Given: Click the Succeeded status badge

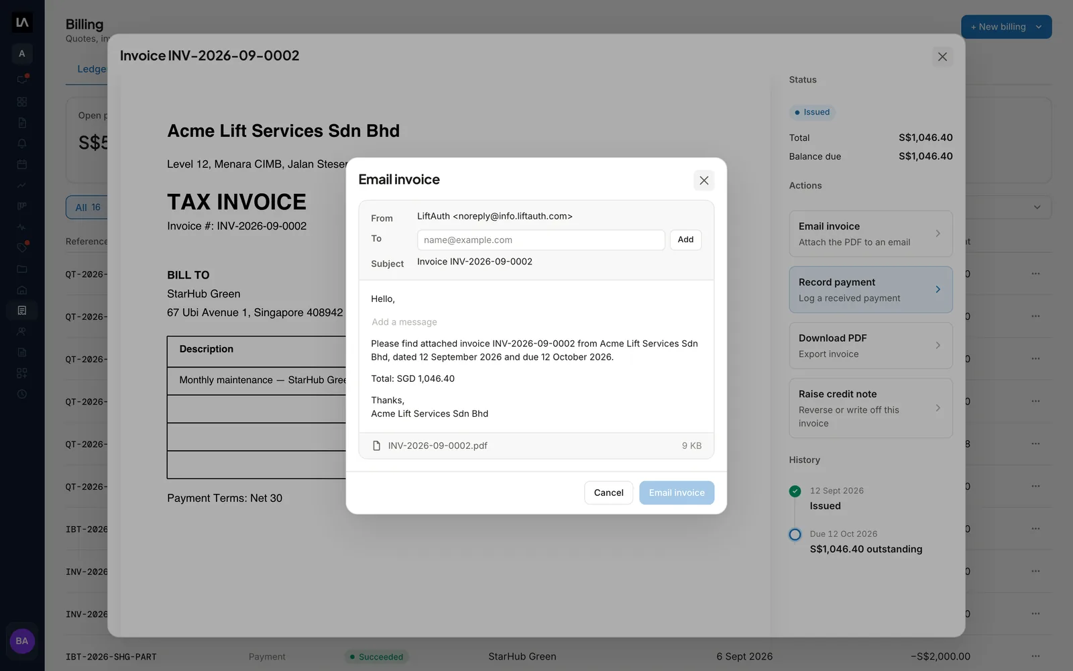Looking at the screenshot, I should (376, 657).
